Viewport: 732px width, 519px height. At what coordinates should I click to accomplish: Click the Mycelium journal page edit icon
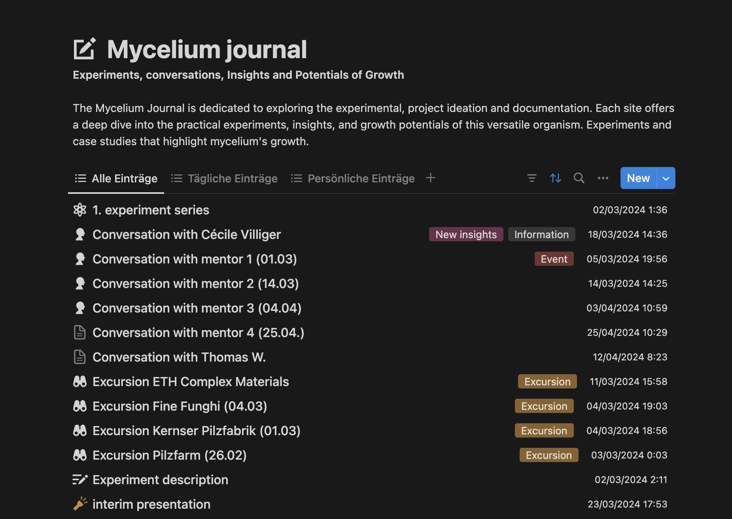[84, 49]
